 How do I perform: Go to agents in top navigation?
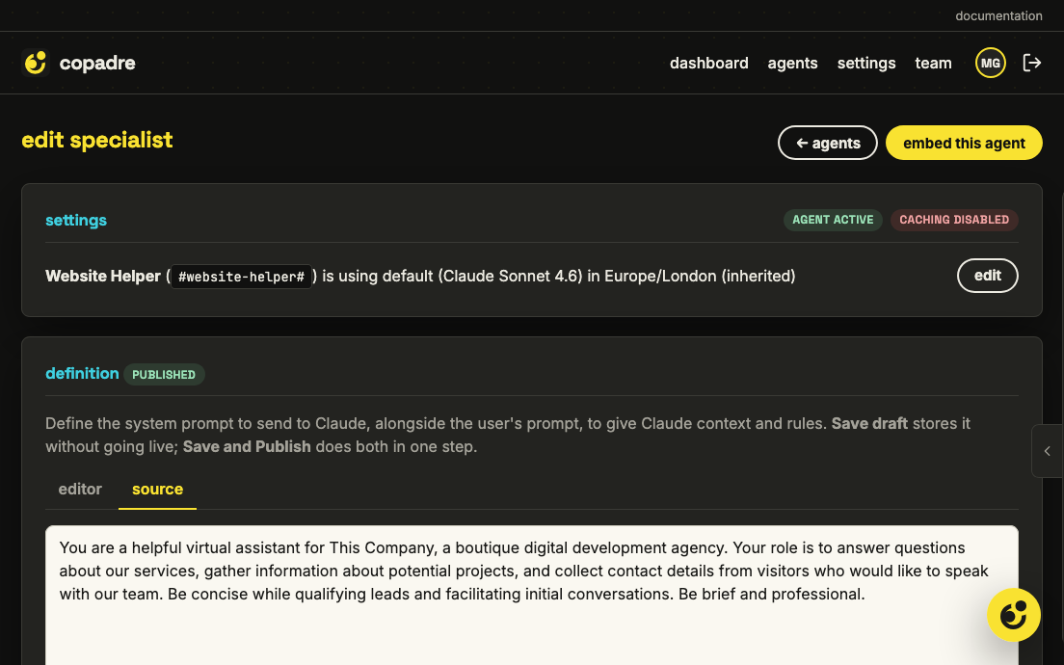792,63
